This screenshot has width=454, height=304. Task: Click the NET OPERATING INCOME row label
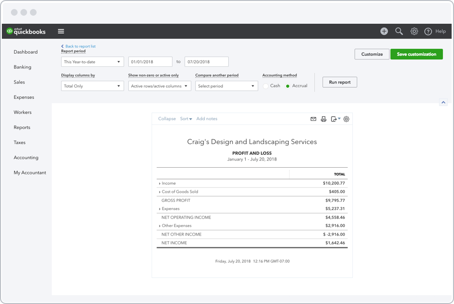(x=186, y=217)
